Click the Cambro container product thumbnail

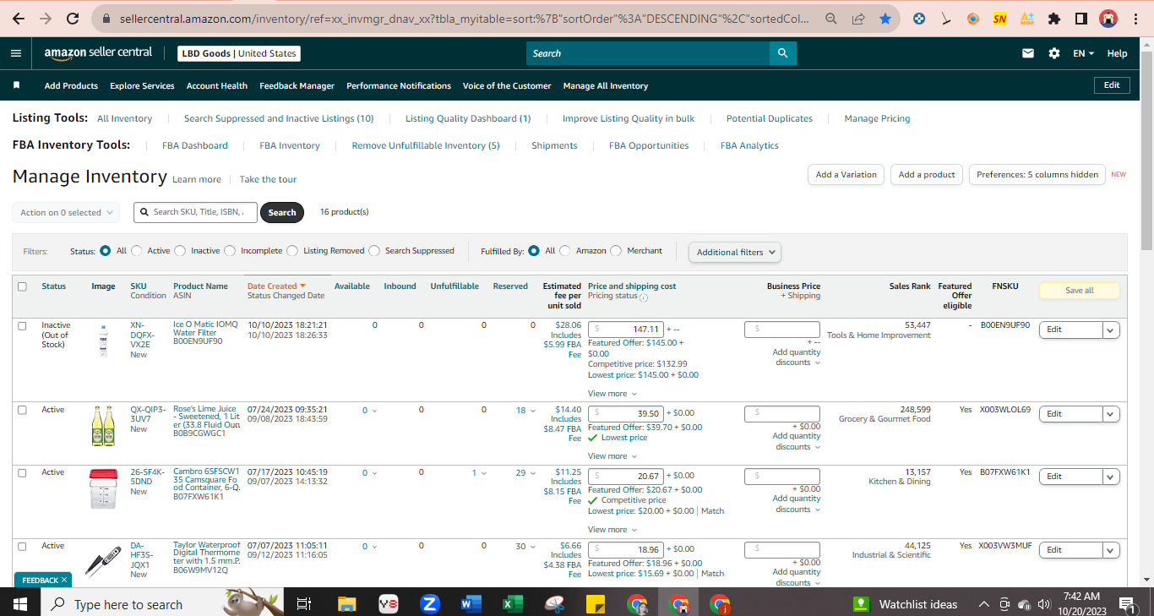pyautogui.click(x=103, y=488)
